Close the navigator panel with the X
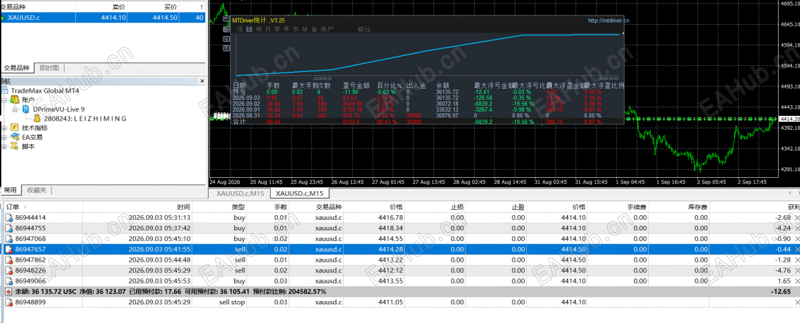Screen dimensions: 800x323 [202, 81]
